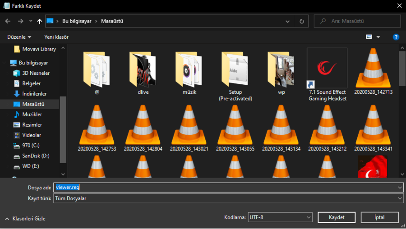Go up one folder level

click(39, 21)
